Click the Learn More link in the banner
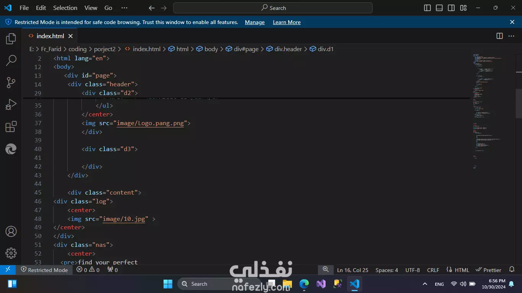The width and height of the screenshot is (522, 293). (x=287, y=22)
